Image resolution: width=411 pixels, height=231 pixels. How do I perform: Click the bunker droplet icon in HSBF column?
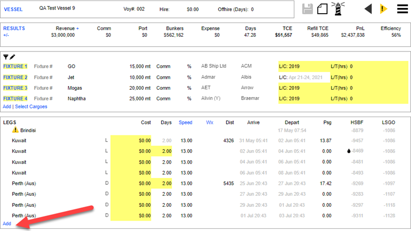click(349, 151)
